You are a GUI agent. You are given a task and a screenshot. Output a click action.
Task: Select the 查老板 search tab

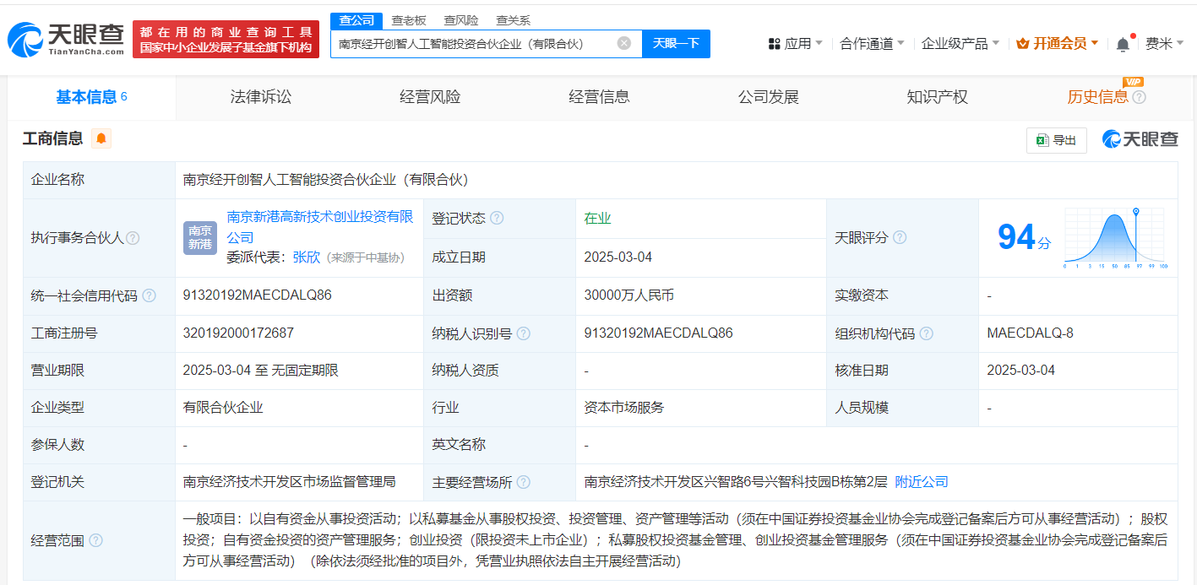(x=408, y=20)
